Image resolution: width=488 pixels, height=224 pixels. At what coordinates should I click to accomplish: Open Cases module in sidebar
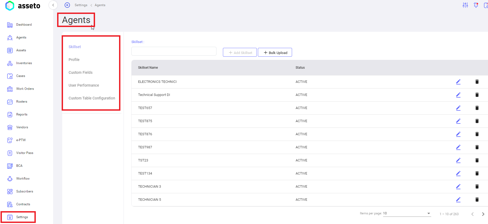tap(21, 76)
